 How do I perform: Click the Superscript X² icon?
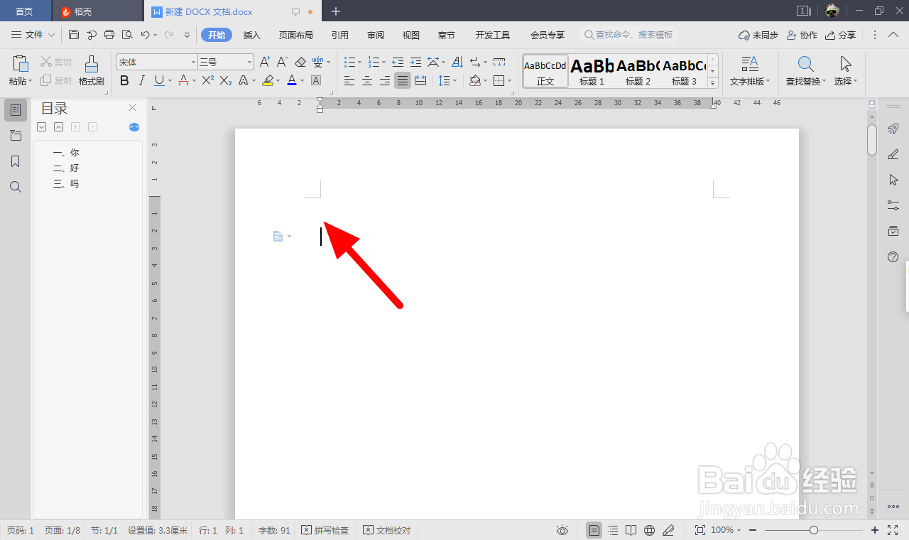208,81
